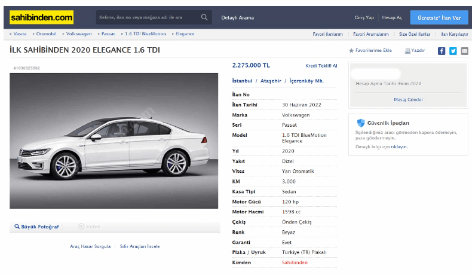The height and width of the screenshot is (275, 472).
Task: Go to Vasıta breadcrumb
Action: coord(20,33)
